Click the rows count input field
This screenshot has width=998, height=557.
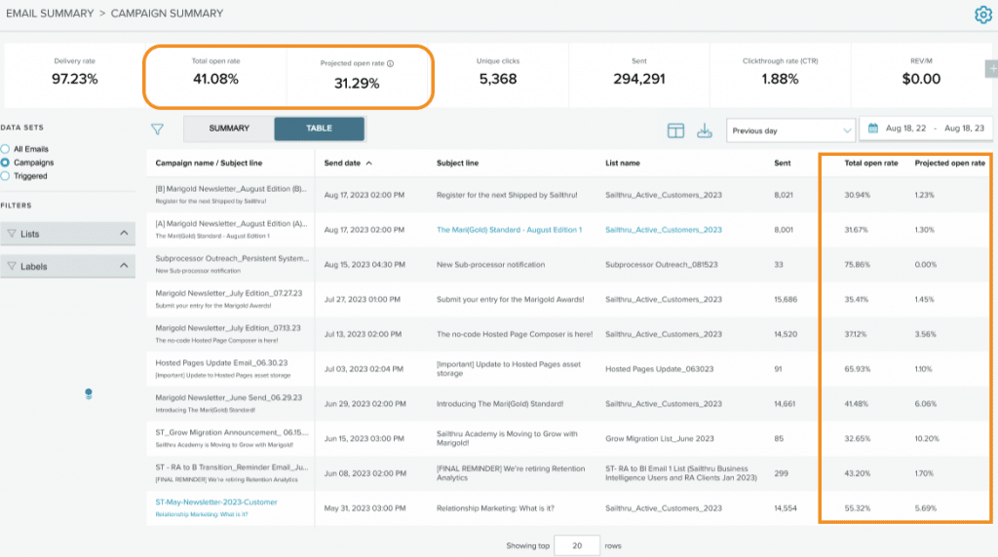(578, 545)
